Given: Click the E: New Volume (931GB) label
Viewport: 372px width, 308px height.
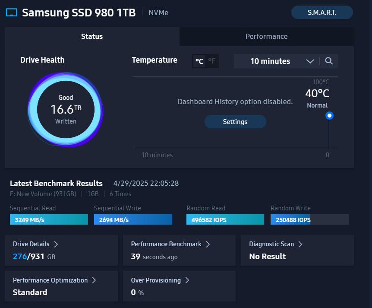Looking at the screenshot, I should [43, 194].
